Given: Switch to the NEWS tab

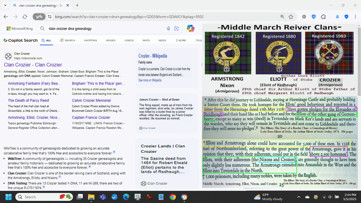Looking at the screenshot, I should tap(162, 40).
